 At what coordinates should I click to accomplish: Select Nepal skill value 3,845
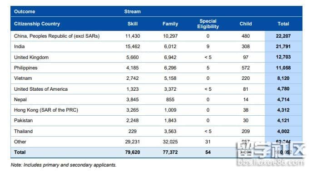click(133, 99)
